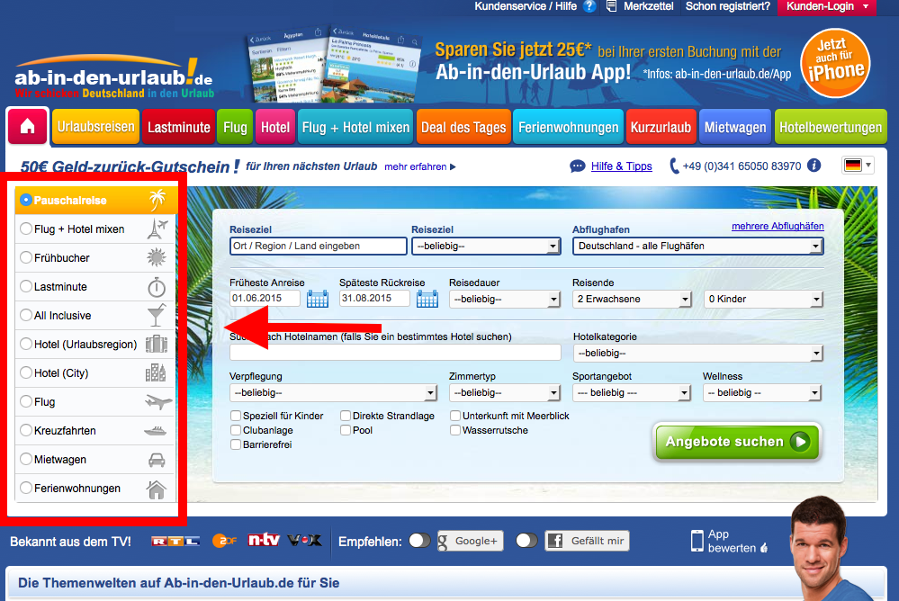Click the house icon beside Ferienwohnungen
Viewport: 899px width, 601px height.
pyautogui.click(x=157, y=489)
